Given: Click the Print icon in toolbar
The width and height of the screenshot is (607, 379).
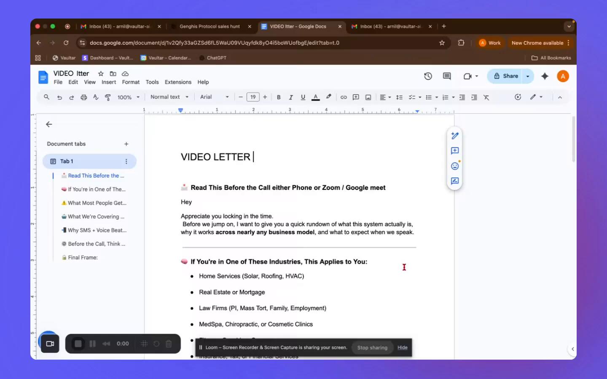Looking at the screenshot, I should click(x=83, y=97).
